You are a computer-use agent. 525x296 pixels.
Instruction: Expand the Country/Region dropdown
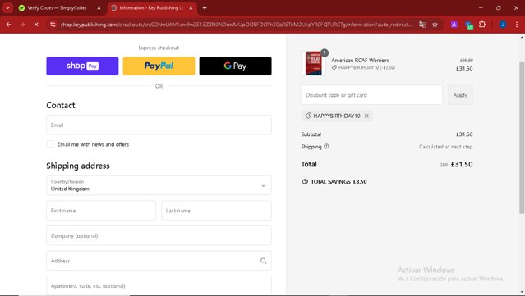(159, 185)
